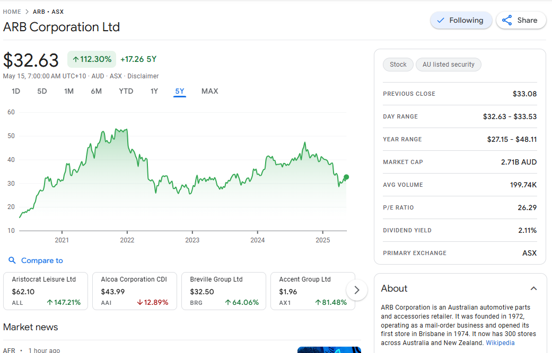552x353 pixels.
Task: Toggle the Following button off
Action: [x=460, y=20]
